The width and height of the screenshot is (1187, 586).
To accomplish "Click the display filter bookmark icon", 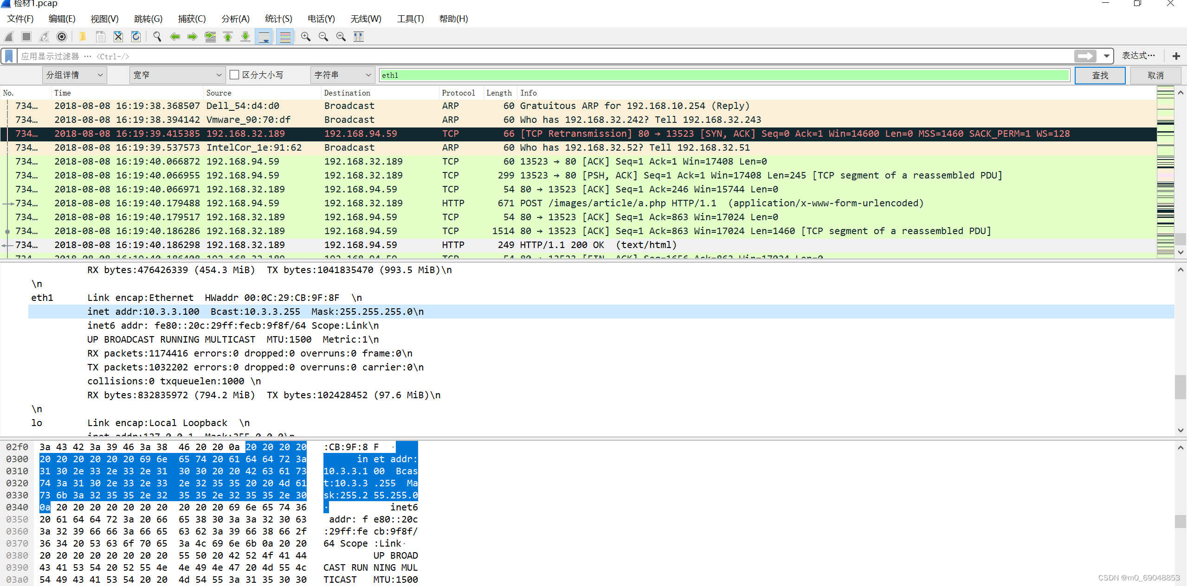I will tap(9, 56).
